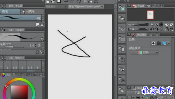Click the canvas vertical scrollbar

tap(115, 57)
